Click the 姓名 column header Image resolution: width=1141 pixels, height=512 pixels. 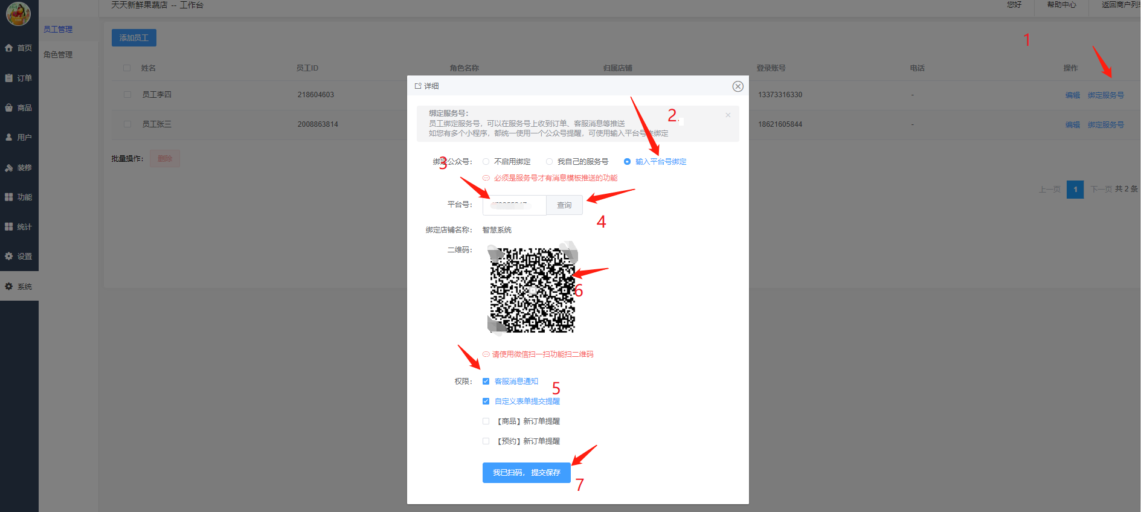point(149,68)
